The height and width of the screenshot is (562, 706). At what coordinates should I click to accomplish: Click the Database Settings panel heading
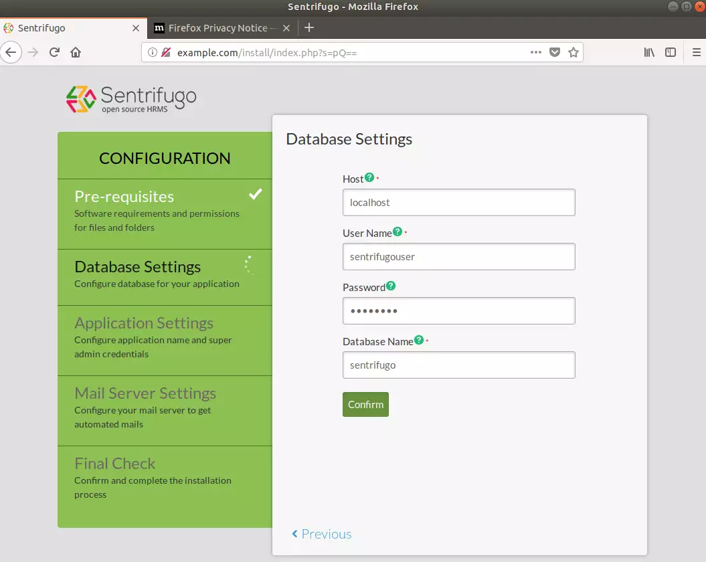click(349, 139)
